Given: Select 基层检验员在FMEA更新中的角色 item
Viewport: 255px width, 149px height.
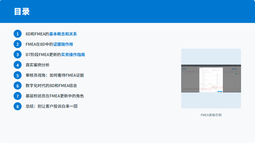Looking at the screenshot, I should (55, 96).
